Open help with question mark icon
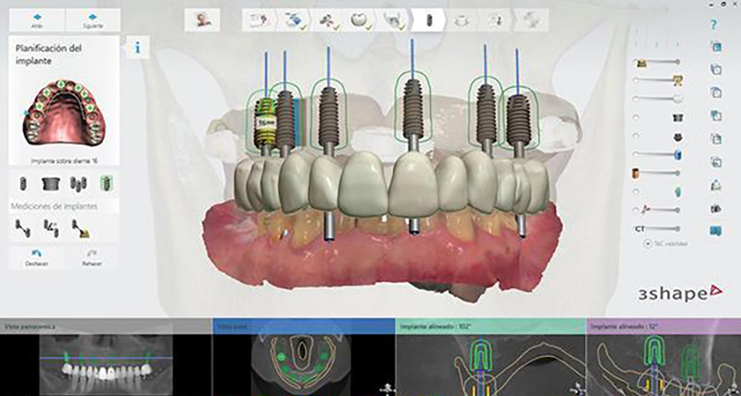741x396 pixels. tap(716, 25)
